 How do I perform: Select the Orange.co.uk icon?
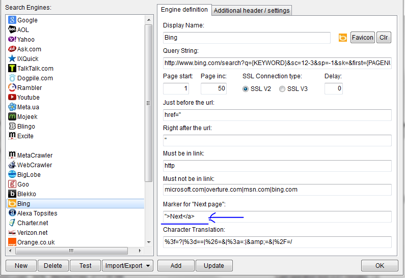(12, 242)
